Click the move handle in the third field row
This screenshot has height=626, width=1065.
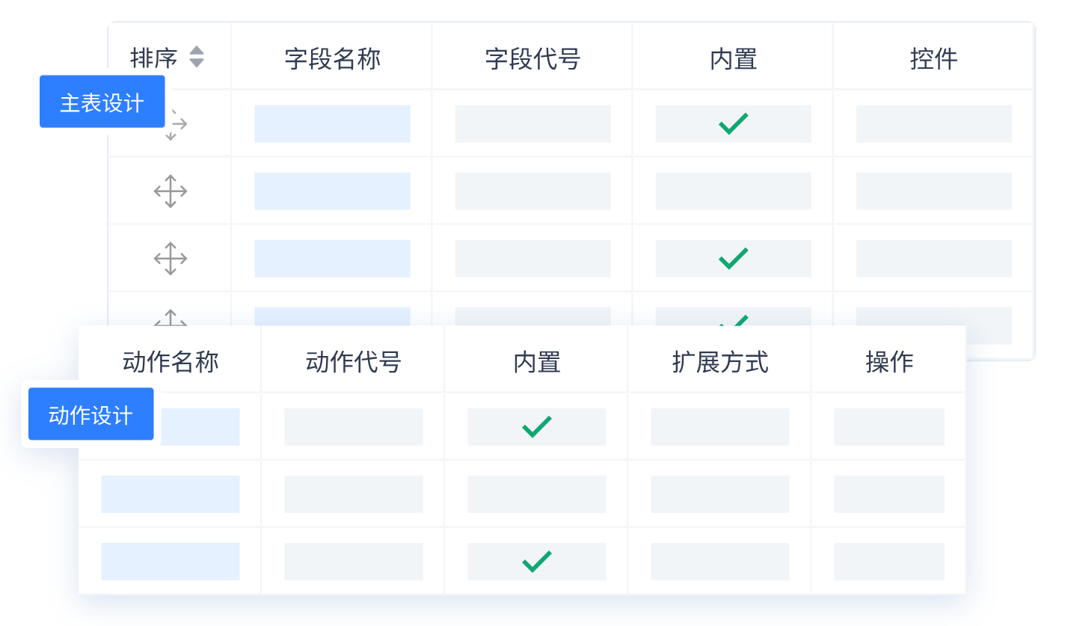coord(171,259)
